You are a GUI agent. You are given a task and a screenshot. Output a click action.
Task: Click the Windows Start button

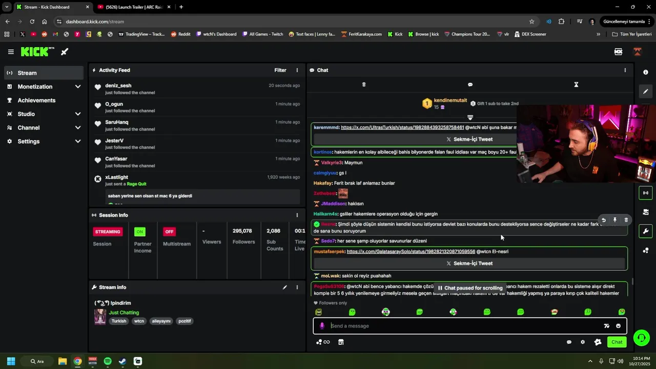click(x=11, y=361)
